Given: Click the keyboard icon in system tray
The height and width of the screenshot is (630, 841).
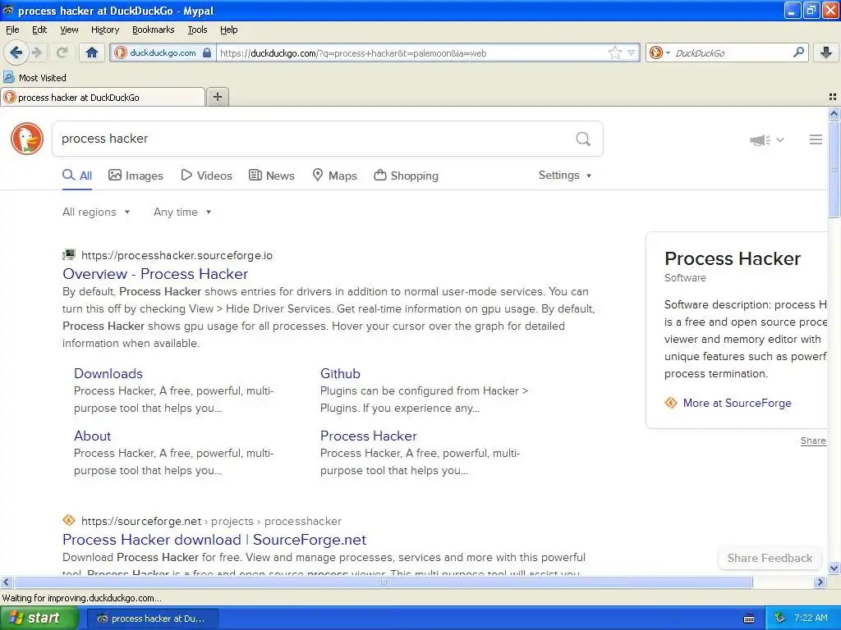Looking at the screenshot, I should (x=749, y=619).
